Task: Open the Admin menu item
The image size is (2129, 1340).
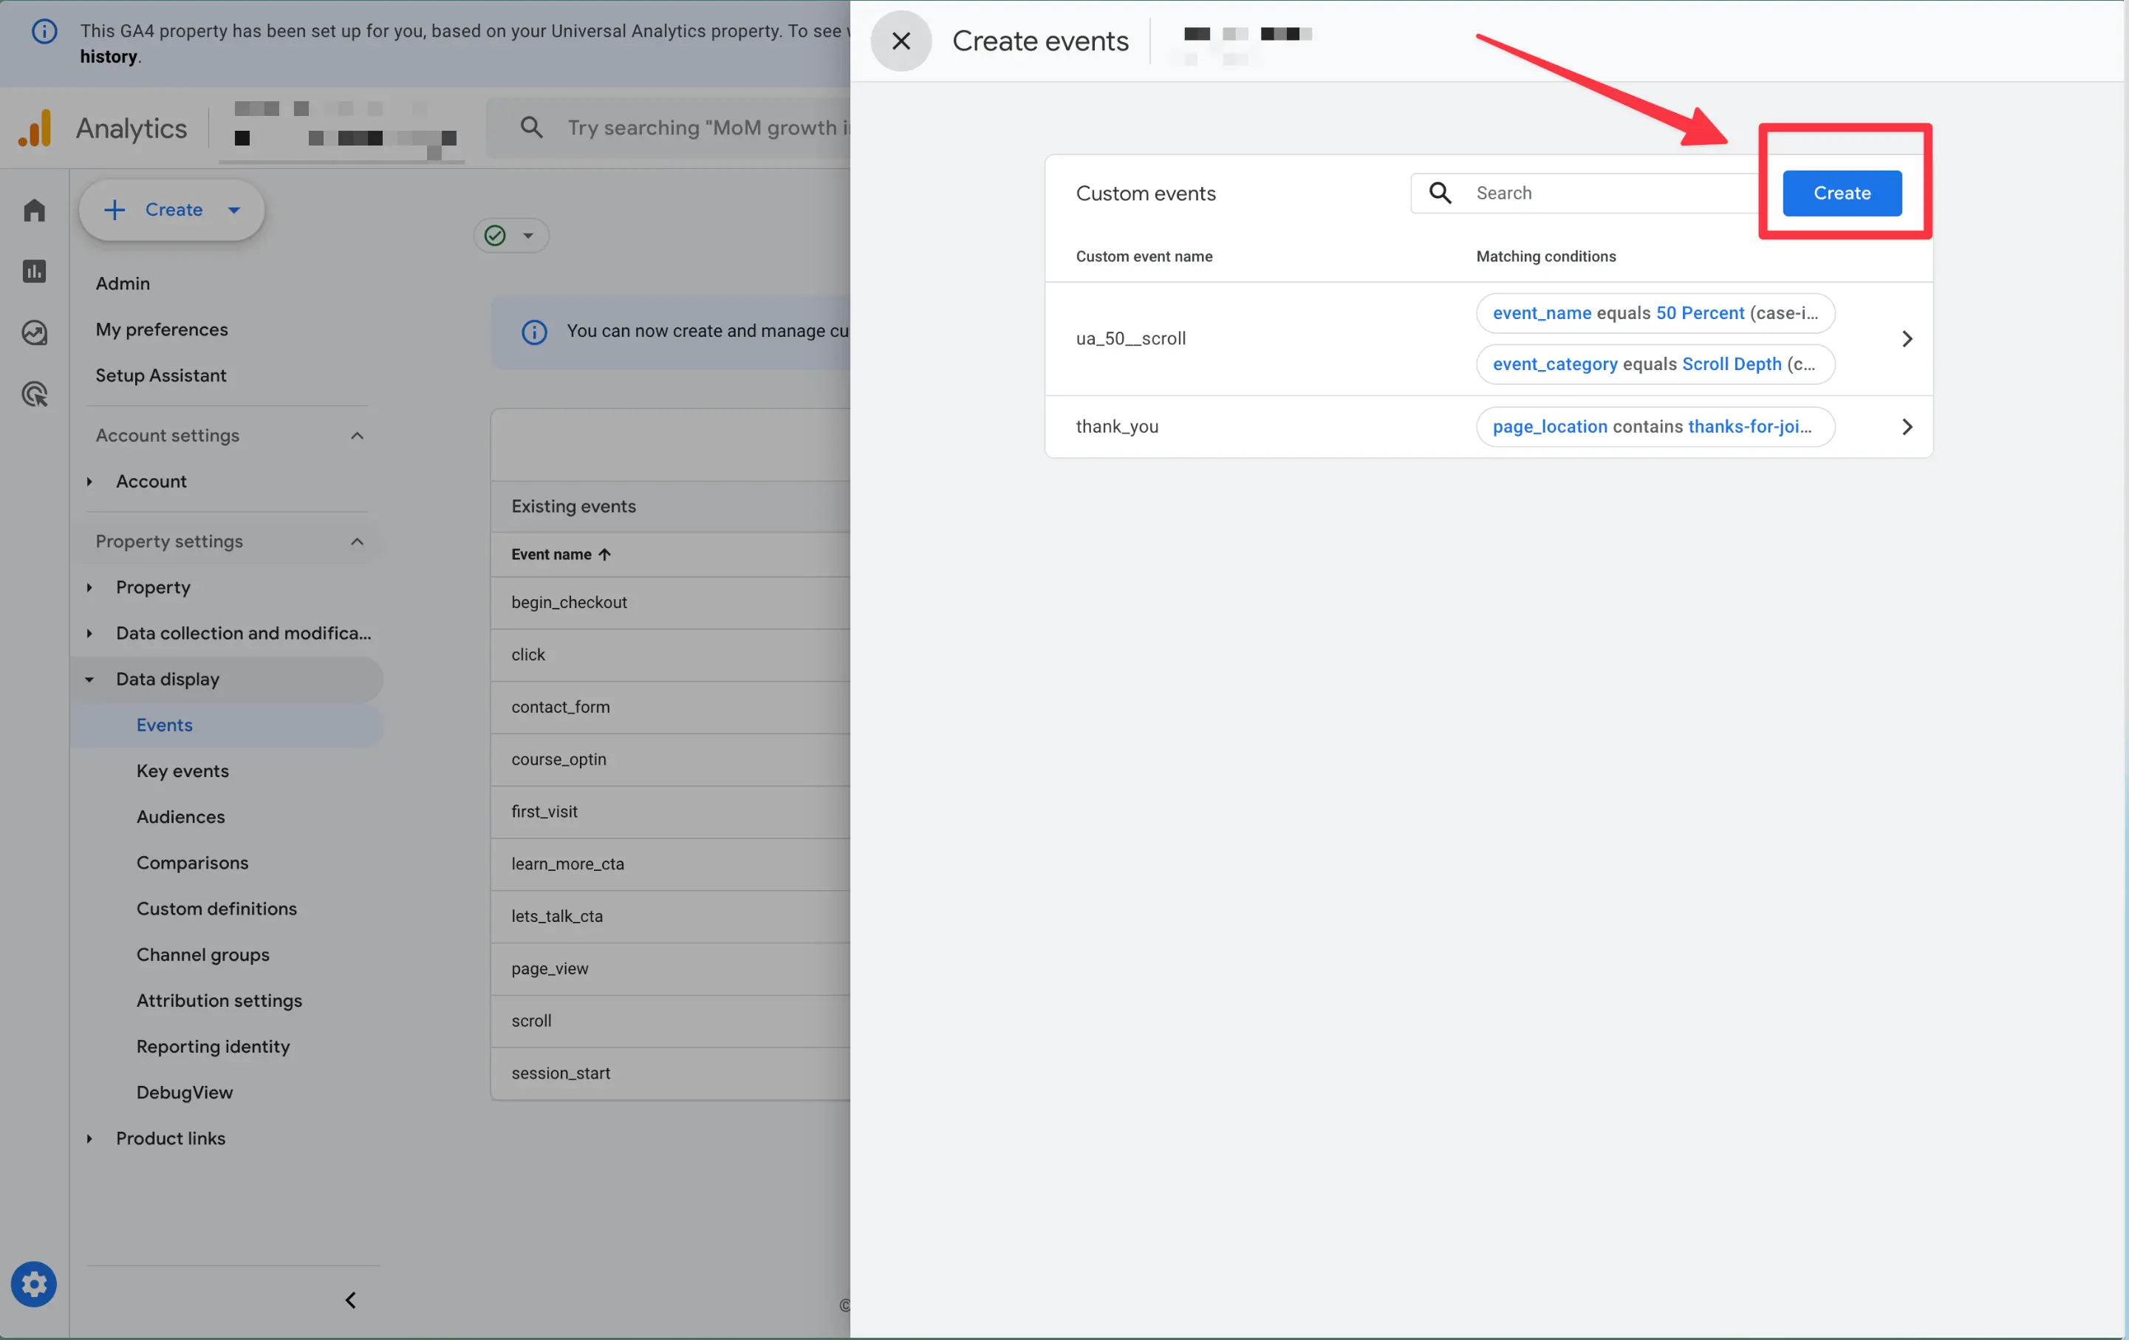Action: [x=123, y=284]
